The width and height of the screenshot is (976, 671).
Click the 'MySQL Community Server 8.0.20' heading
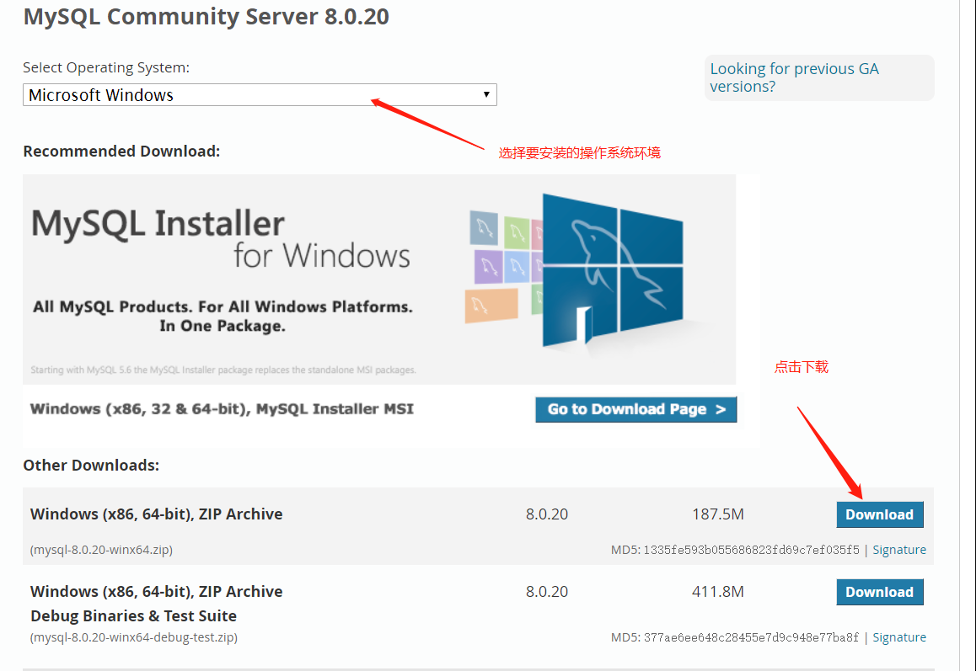[206, 17]
